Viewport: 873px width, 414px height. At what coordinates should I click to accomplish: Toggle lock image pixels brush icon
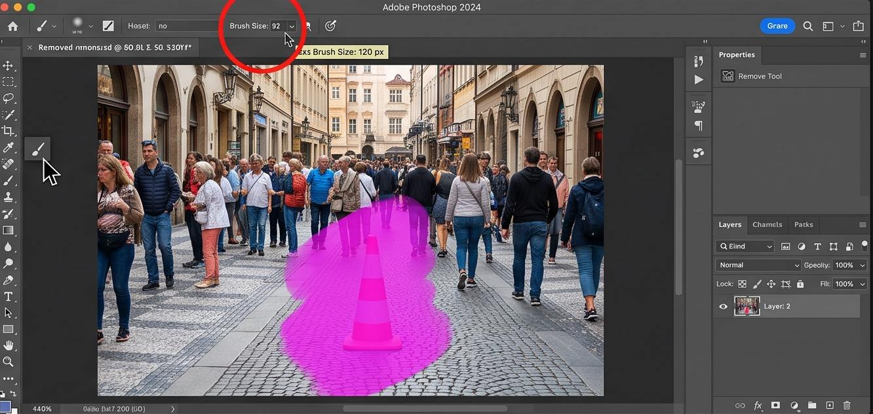tap(756, 284)
